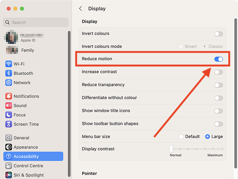
Task: Open Siri & Spotlight icon
Action: (x=8, y=175)
